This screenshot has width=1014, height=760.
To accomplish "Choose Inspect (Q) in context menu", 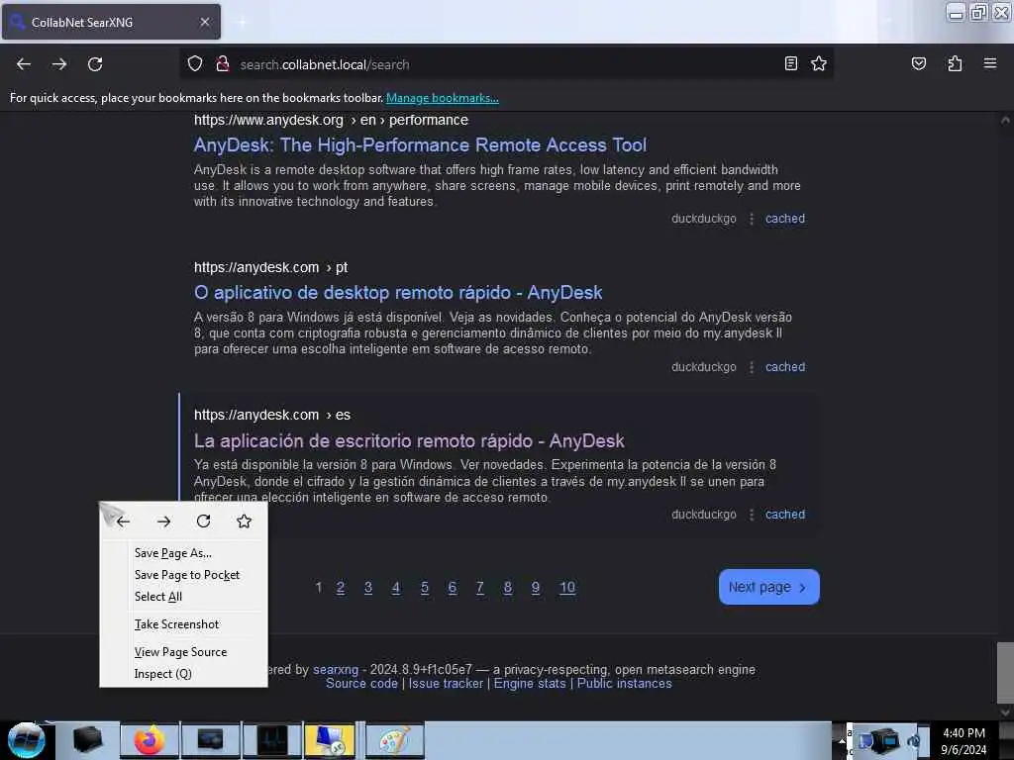I will [x=183, y=674].
